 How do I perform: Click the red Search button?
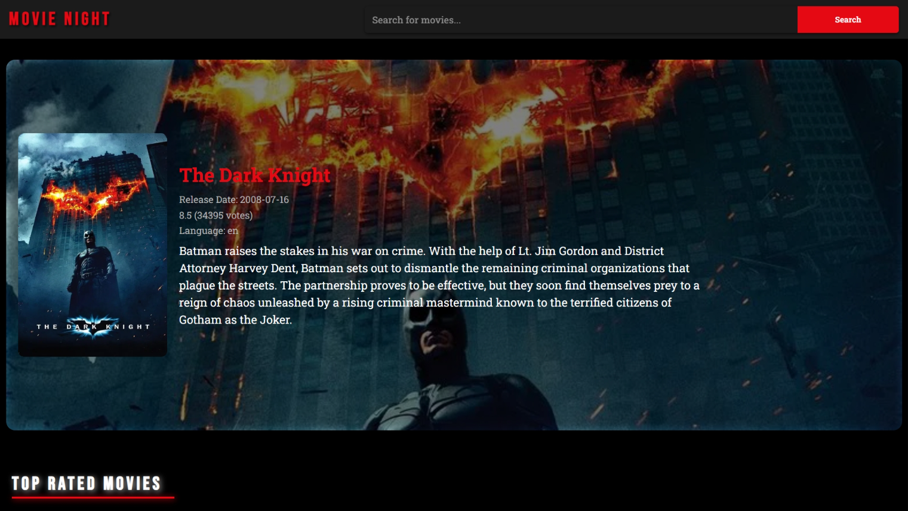(x=848, y=20)
